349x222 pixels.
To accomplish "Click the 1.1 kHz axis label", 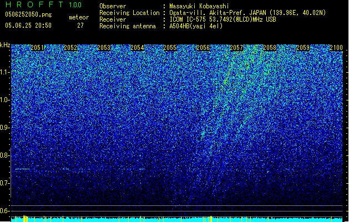I will 5,72.
